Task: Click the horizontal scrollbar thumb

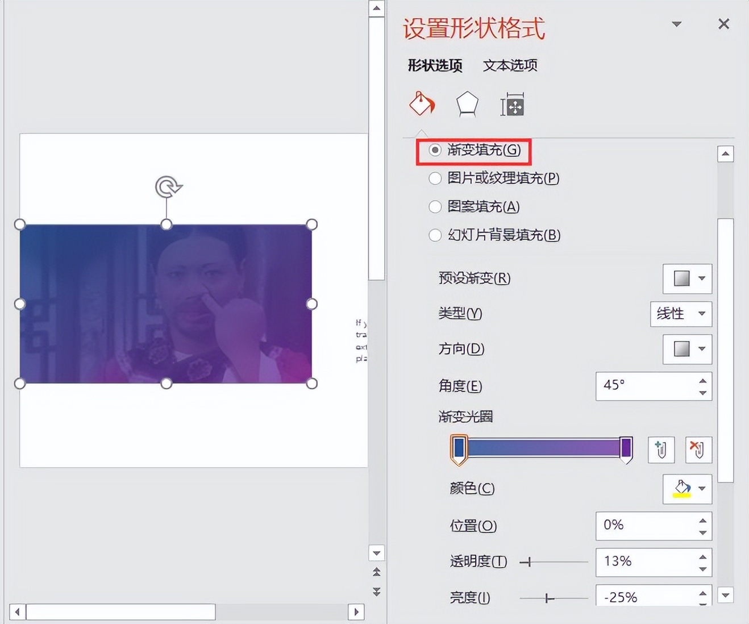Action: click(121, 612)
